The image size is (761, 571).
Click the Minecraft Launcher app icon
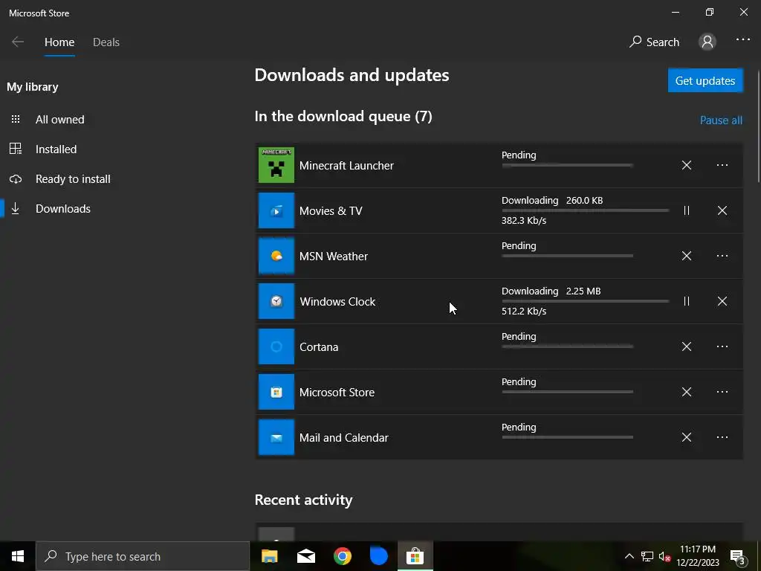(276, 165)
